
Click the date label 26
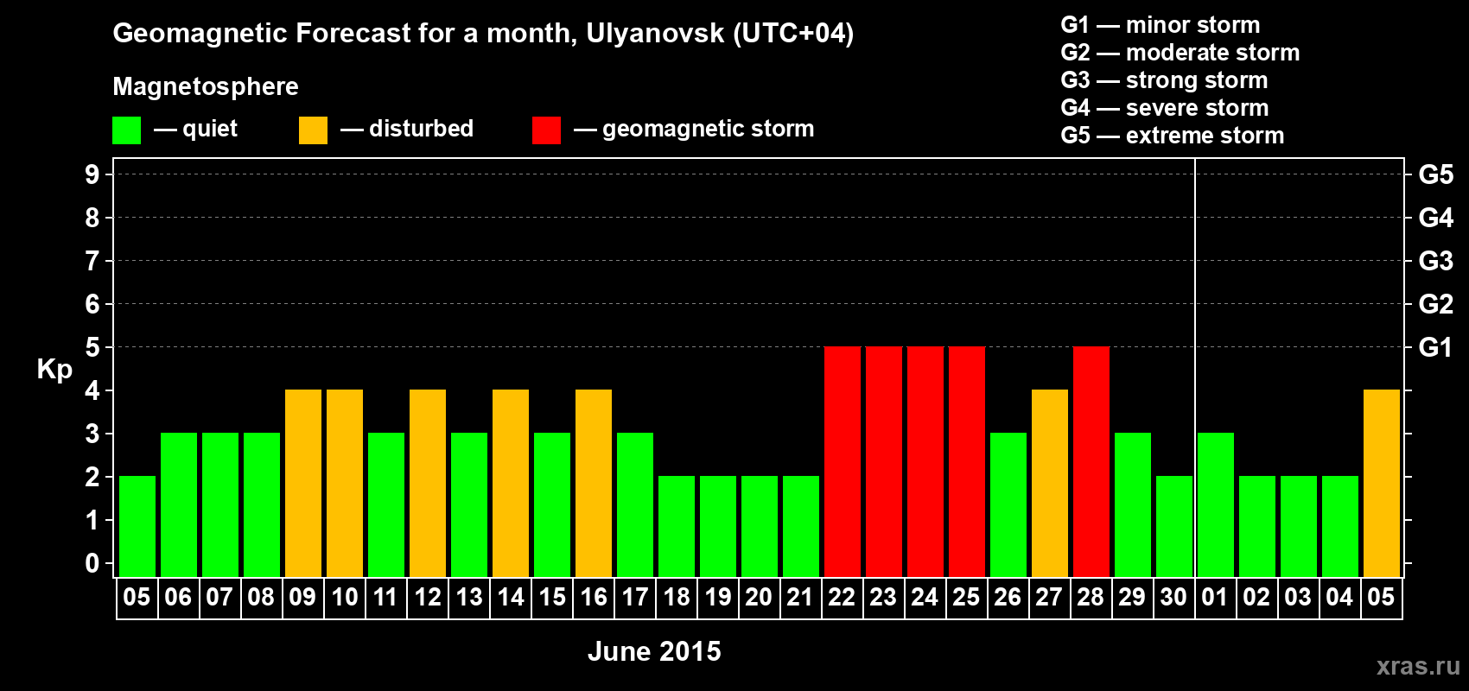click(x=1008, y=598)
